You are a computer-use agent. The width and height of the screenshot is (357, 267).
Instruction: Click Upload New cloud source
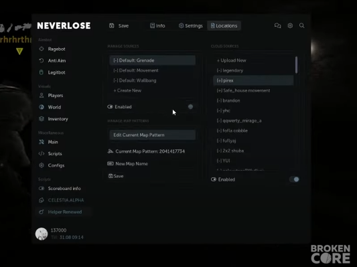point(253,60)
